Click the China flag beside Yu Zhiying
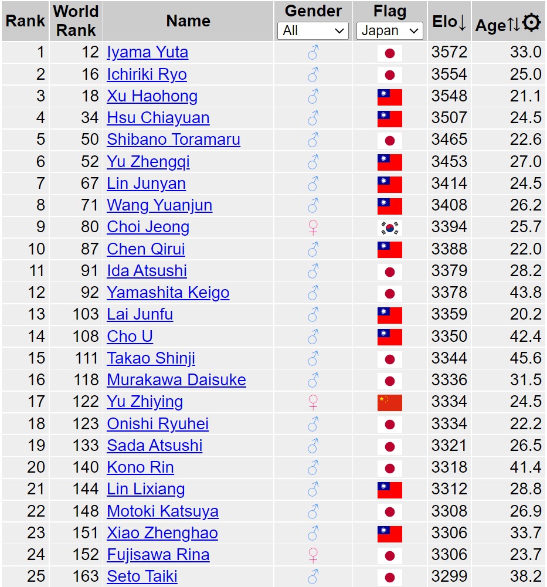Screen dimensions: 547x587 (389, 402)
